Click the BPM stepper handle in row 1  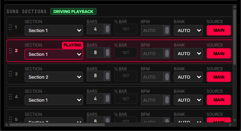tap(167, 30)
